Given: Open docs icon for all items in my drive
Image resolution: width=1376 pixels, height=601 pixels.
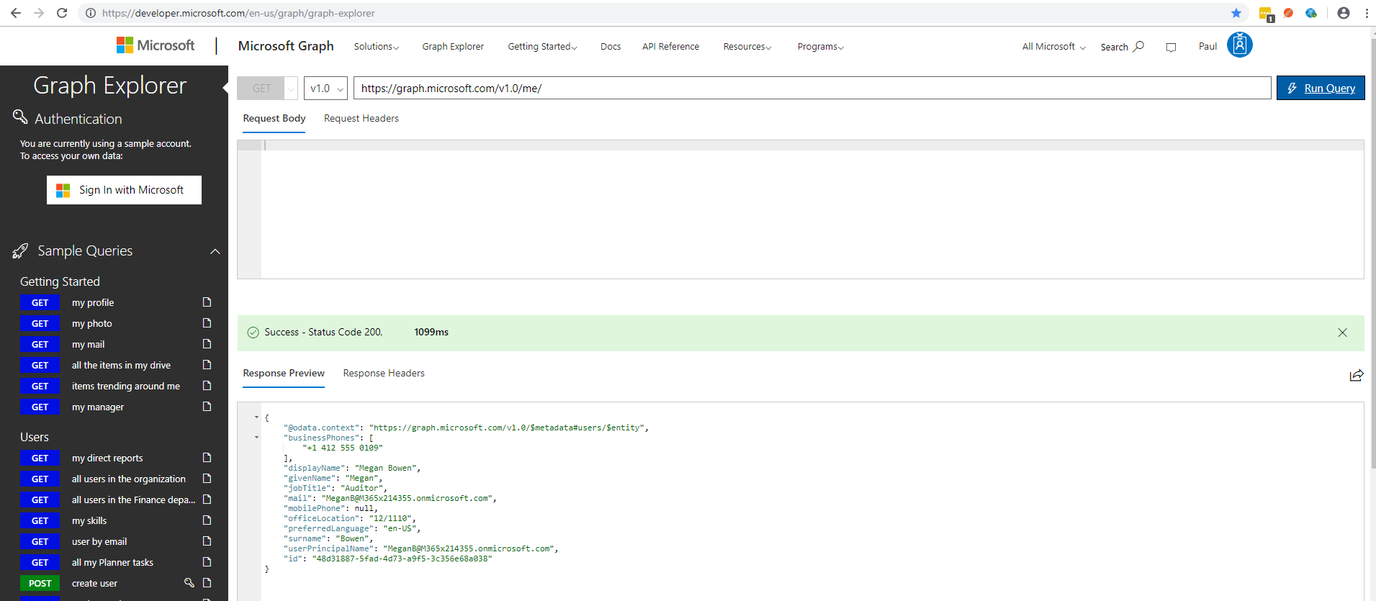Looking at the screenshot, I should click(207, 365).
